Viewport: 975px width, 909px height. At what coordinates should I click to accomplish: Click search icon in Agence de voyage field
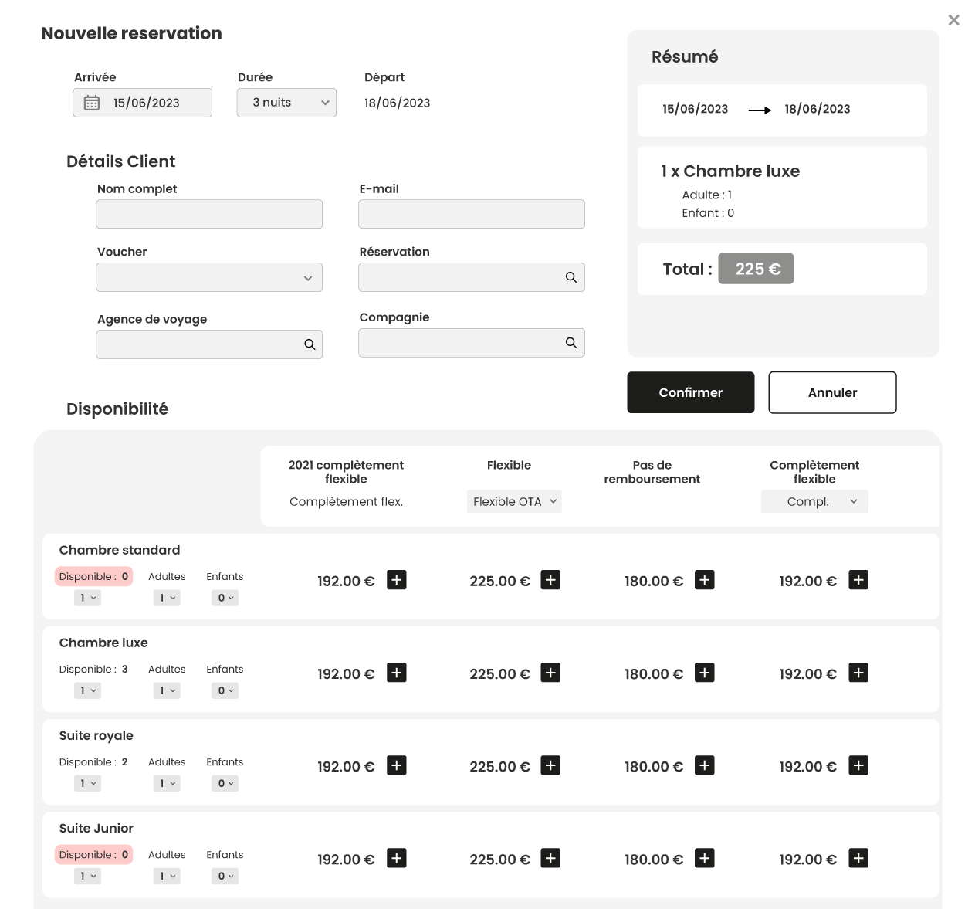(310, 344)
